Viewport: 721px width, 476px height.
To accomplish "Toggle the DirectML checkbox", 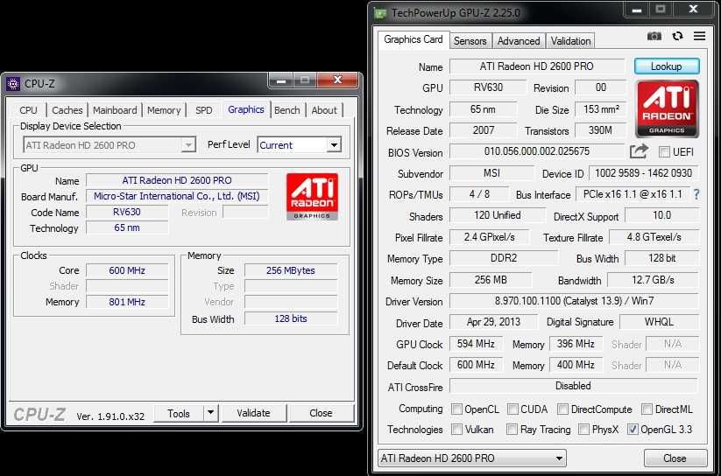I will click(x=647, y=409).
